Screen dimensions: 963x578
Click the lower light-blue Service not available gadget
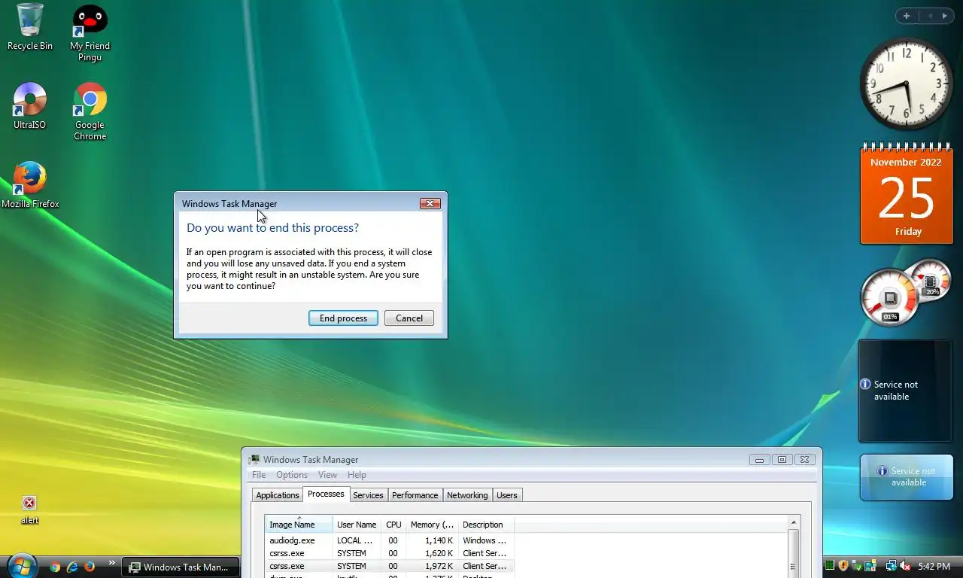[x=907, y=477]
